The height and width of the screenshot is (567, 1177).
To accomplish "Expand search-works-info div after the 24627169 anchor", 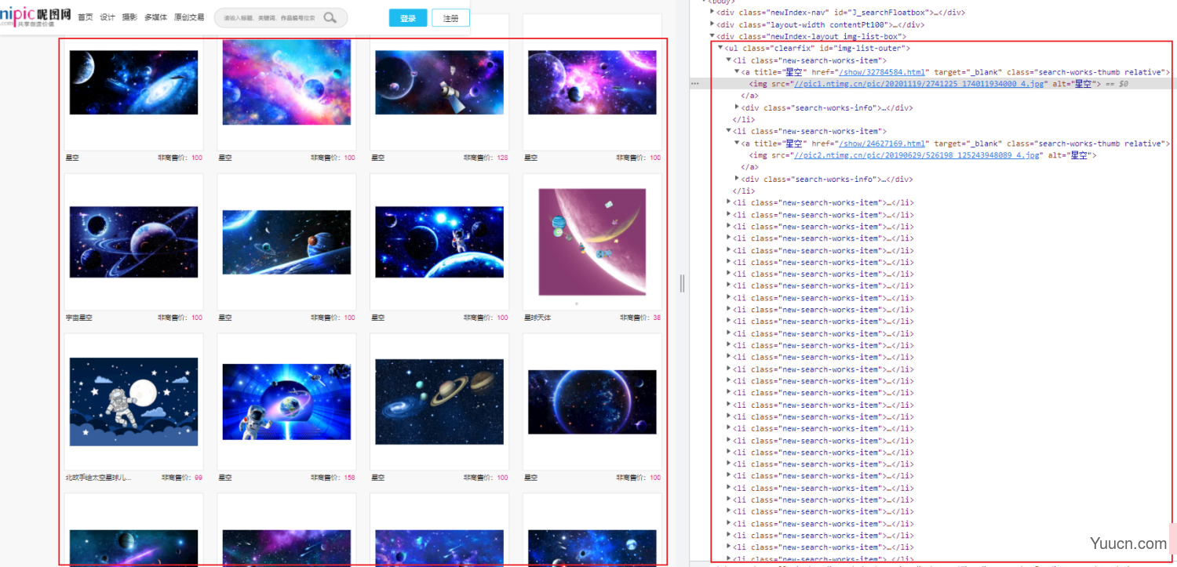I will (x=737, y=179).
